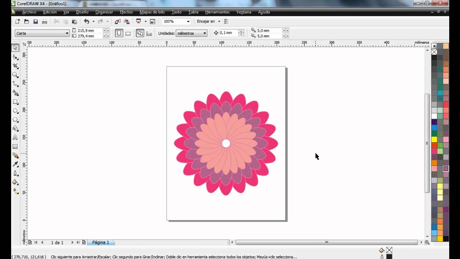Viewport: 460px width, 259px height.
Task: Select the Zoom tool in toolbox
Action: point(15,75)
